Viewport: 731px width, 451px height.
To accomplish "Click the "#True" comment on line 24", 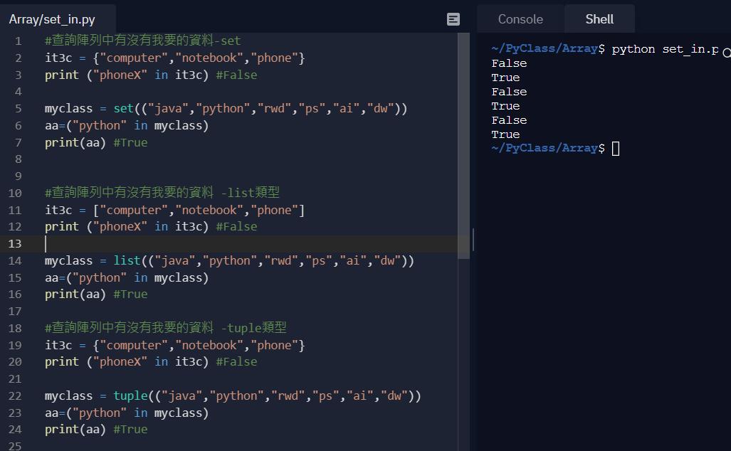I will tap(130, 430).
